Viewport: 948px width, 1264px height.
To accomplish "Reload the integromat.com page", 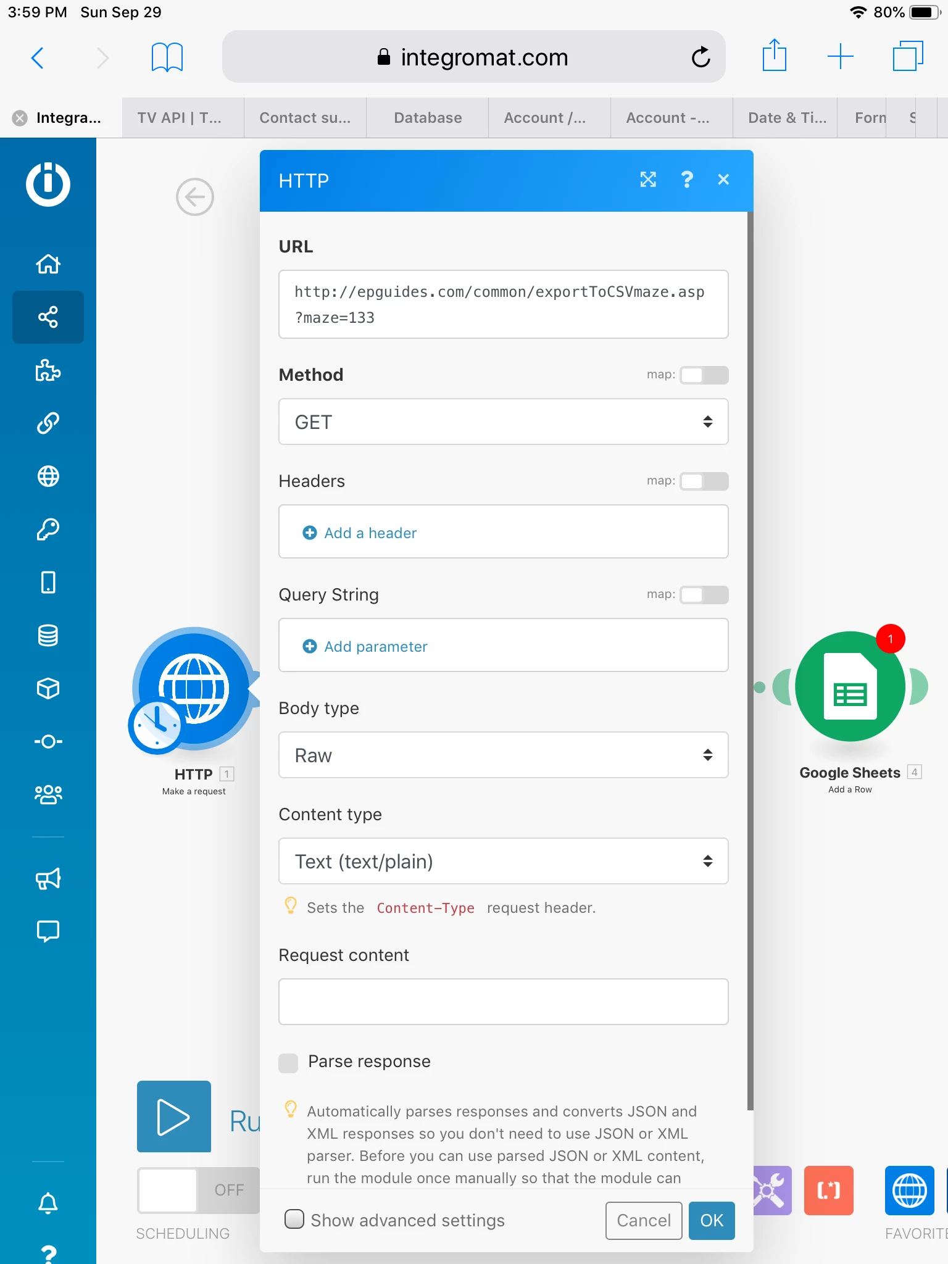I will [x=701, y=57].
